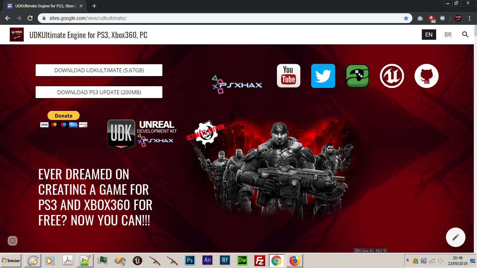The width and height of the screenshot is (477, 268).
Task: Switch site language to BR
Action: coord(448,35)
